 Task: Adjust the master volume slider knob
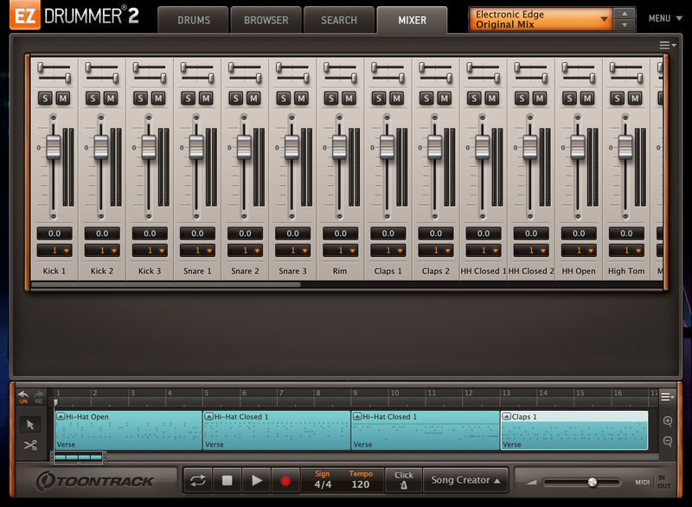[593, 482]
